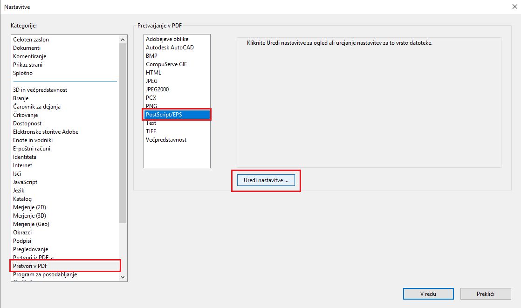Select Celoten zaslon category
The width and height of the screenshot is (521, 308).
tap(31, 40)
